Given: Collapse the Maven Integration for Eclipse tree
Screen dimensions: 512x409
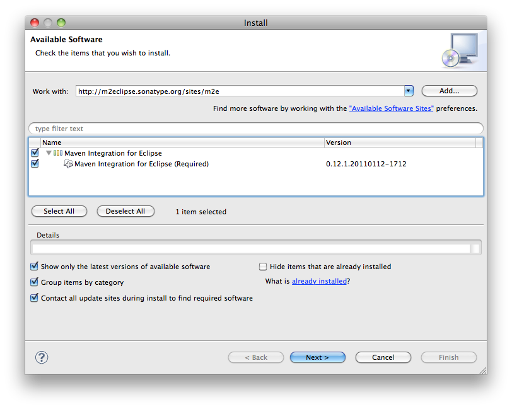Looking at the screenshot, I should pyautogui.click(x=49, y=153).
